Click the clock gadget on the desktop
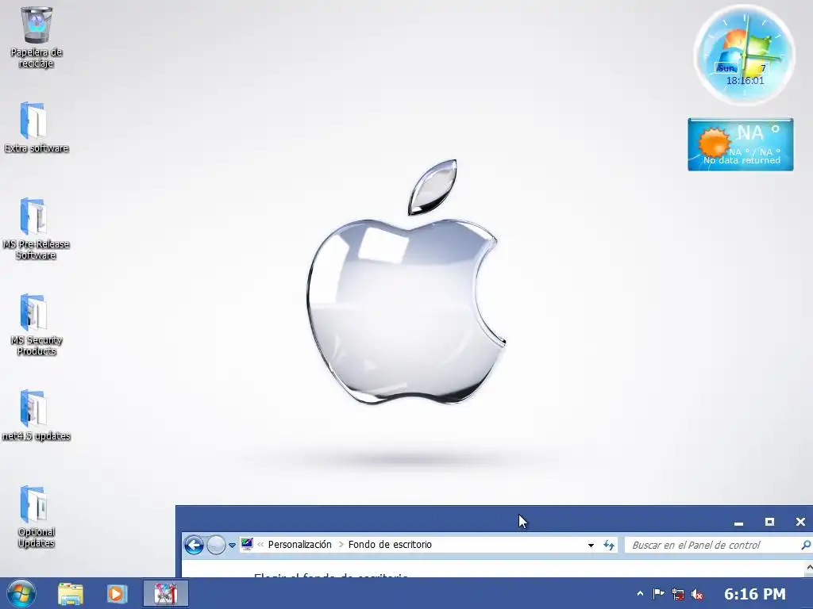Image resolution: width=813 pixels, height=609 pixels. point(744,55)
